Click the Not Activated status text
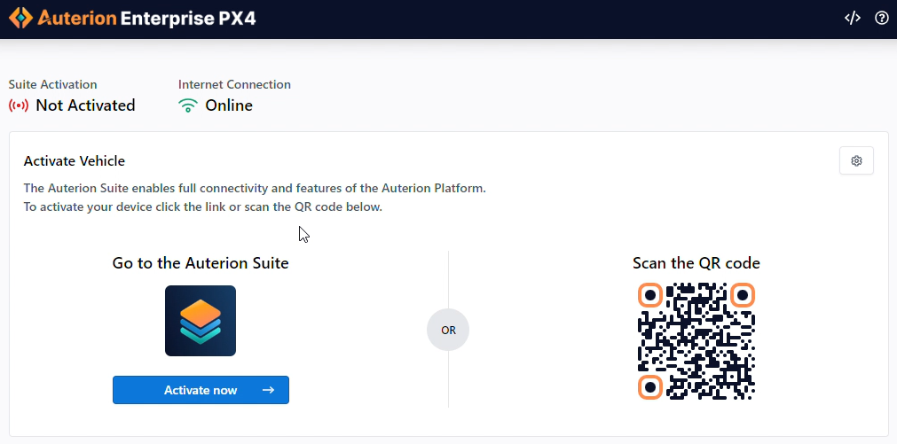Image resolution: width=897 pixels, height=444 pixels. click(x=85, y=105)
